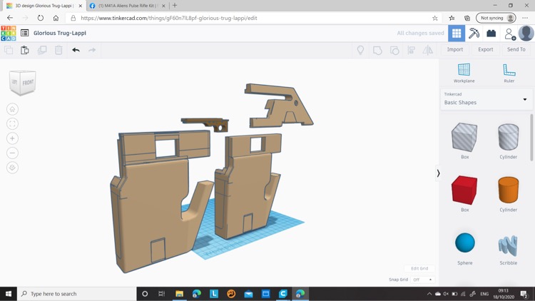
Task: Click the Not syncing profile button
Action: click(496, 18)
